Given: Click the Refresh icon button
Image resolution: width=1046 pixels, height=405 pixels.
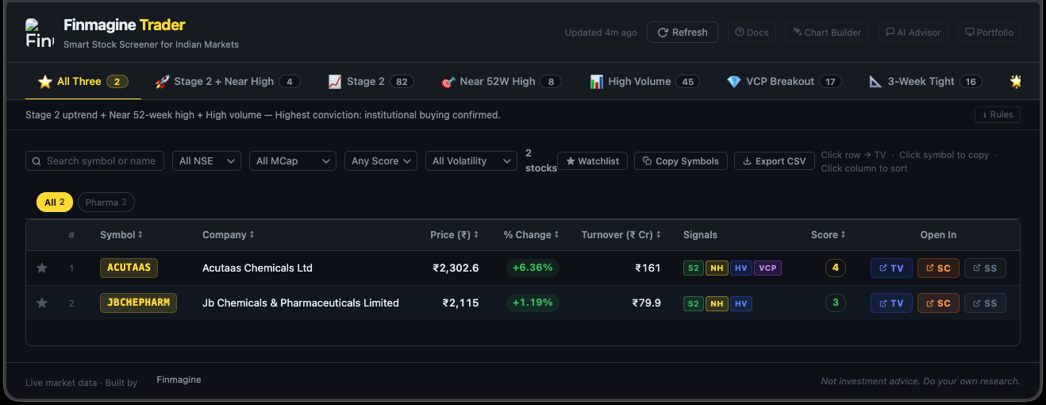Looking at the screenshot, I should tap(682, 33).
